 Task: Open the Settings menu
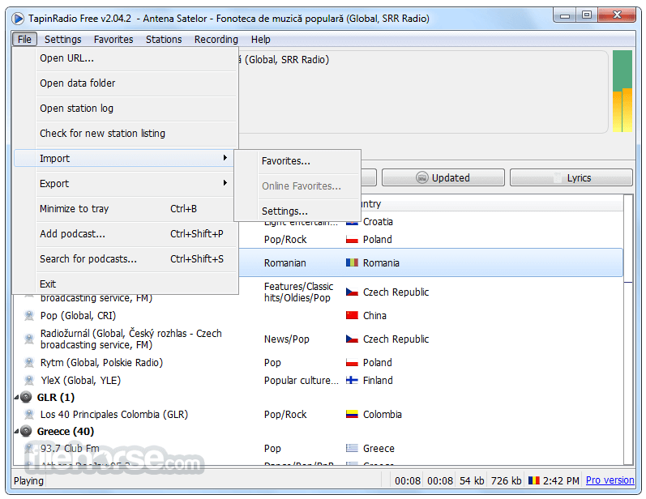pyautogui.click(x=63, y=40)
